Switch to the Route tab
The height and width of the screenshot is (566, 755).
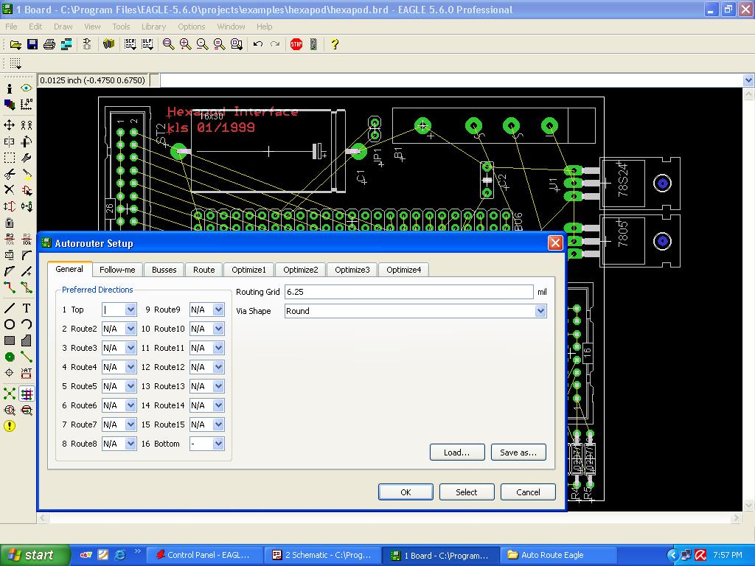point(204,270)
